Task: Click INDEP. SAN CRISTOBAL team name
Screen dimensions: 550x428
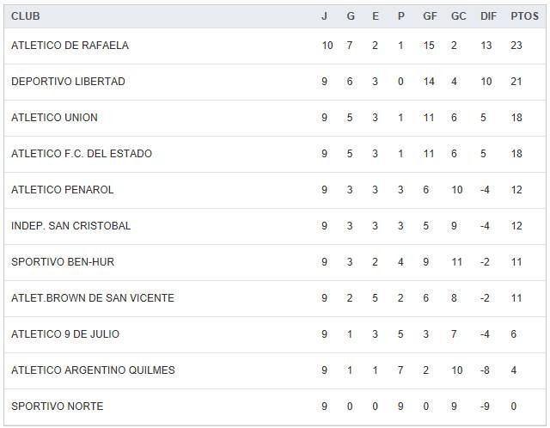Action: (x=70, y=226)
